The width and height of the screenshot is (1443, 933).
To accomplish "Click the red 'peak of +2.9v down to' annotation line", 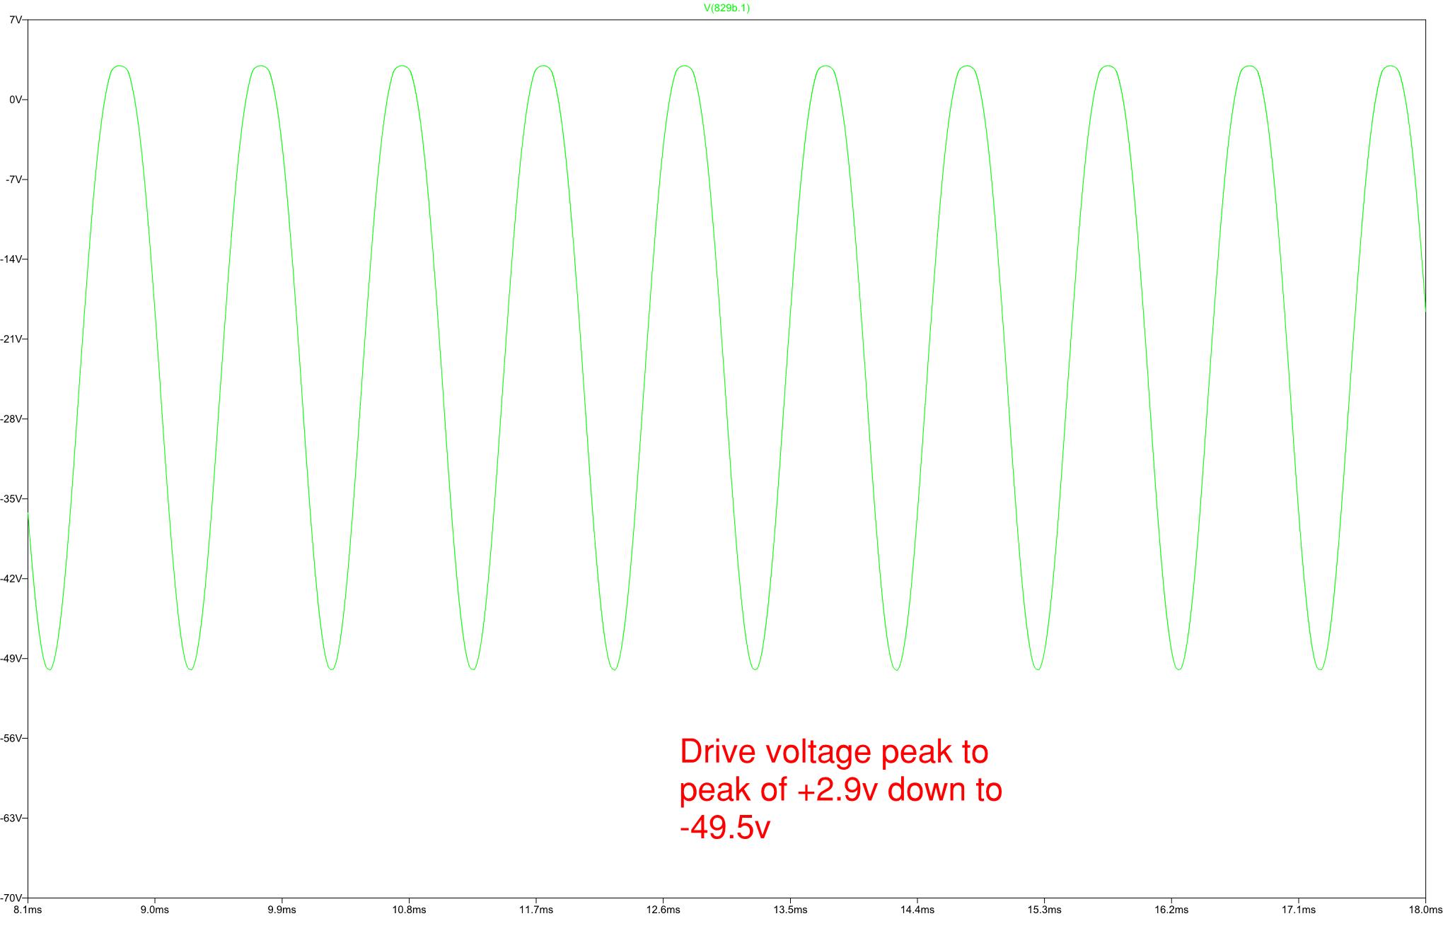I will pyautogui.click(x=841, y=790).
